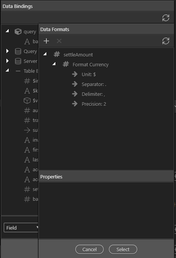Select the Precision: 2 item
Image resolution: width=176 pixels, height=258 pixels.
point(94,104)
